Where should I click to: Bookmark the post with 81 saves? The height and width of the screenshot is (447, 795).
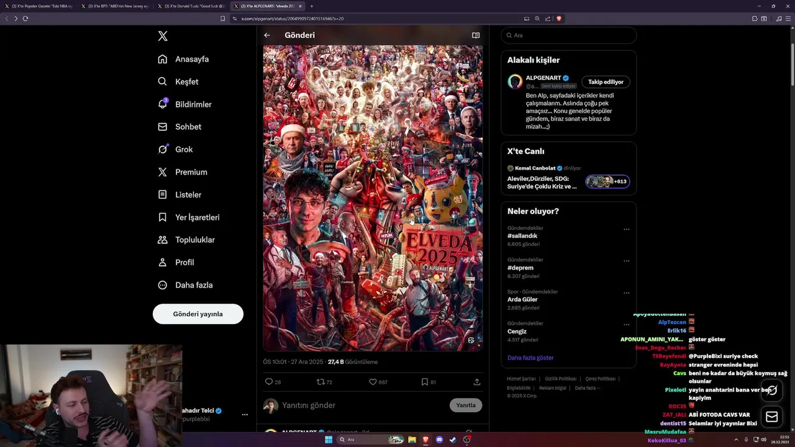point(429,382)
